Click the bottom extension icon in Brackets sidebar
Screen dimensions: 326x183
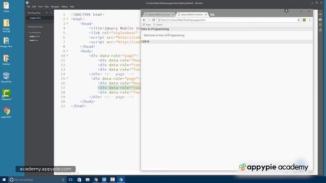(320, 30)
